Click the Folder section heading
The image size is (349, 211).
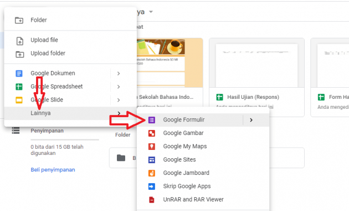click(x=122, y=135)
